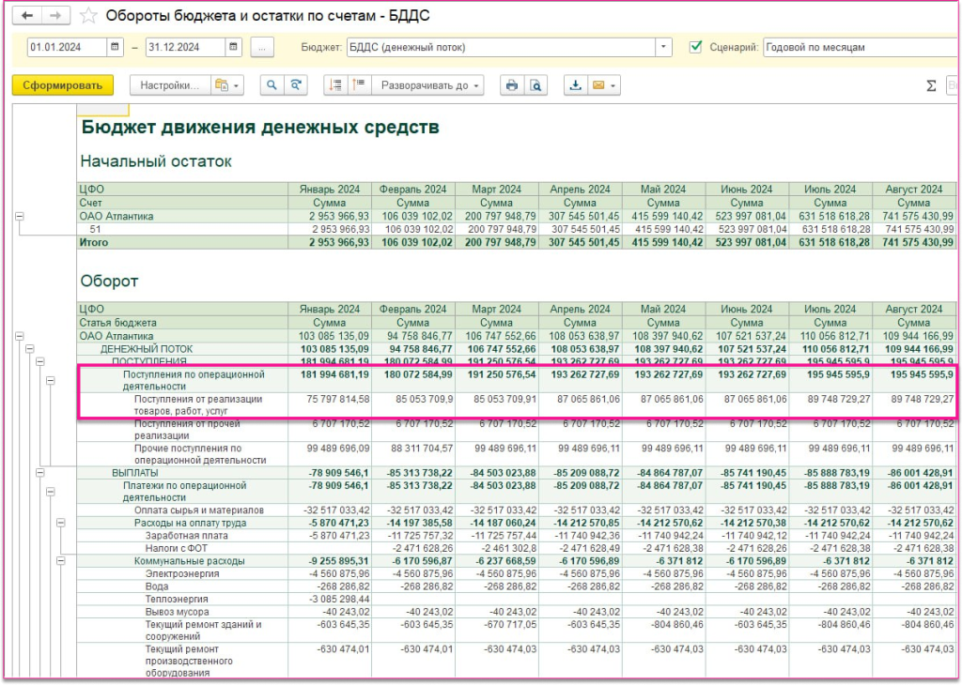This screenshot has height=685, width=962.
Task: Click the find next icon
Action: 296,85
